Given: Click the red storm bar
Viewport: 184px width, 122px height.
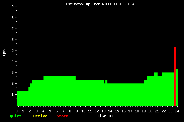Looking at the screenshot, I should tap(175, 76).
